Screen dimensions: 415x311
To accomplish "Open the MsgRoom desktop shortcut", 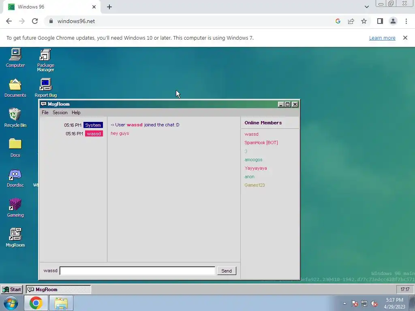I will 15,238.
